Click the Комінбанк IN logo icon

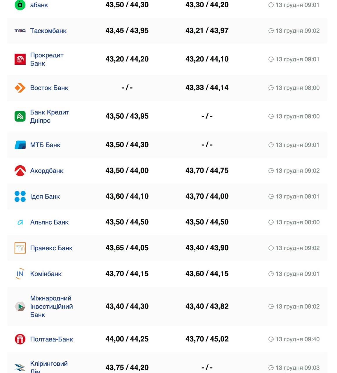(x=20, y=274)
